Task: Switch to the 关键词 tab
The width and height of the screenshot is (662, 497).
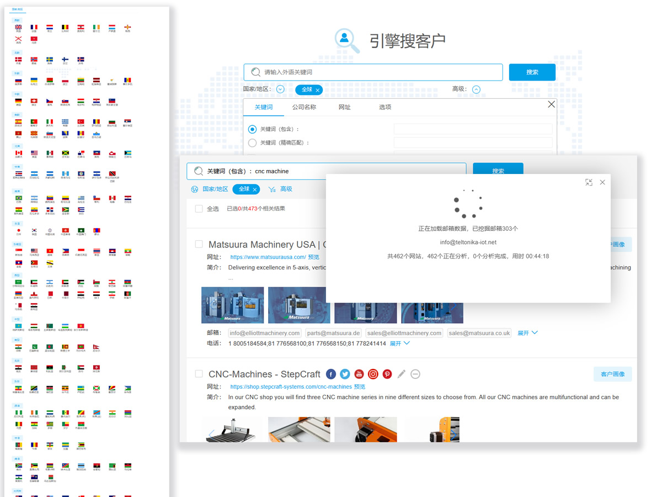Action: click(264, 107)
